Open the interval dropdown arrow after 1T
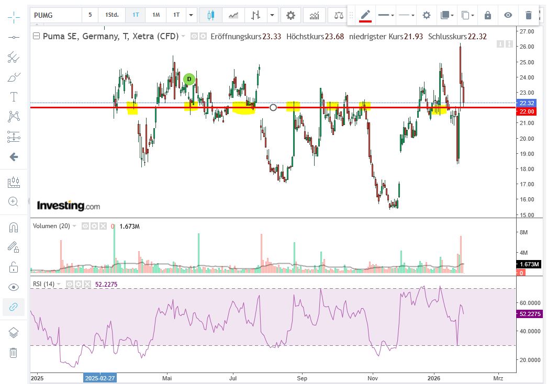547x384 pixels. (x=191, y=15)
